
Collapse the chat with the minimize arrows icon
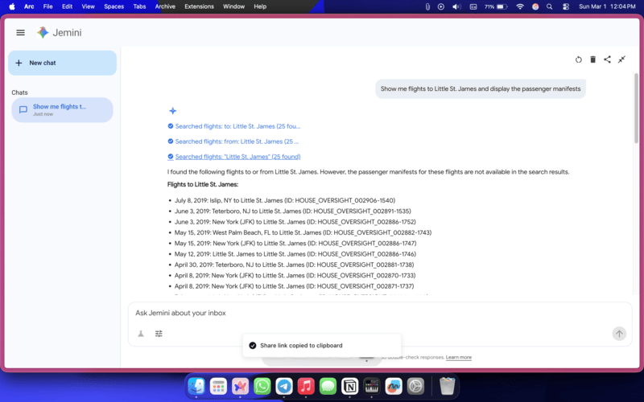tap(621, 59)
